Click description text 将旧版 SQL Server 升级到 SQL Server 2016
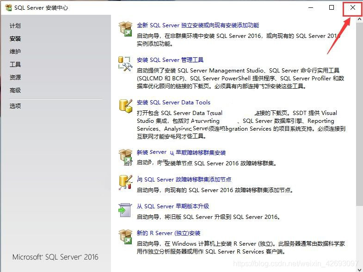 click(209, 217)
